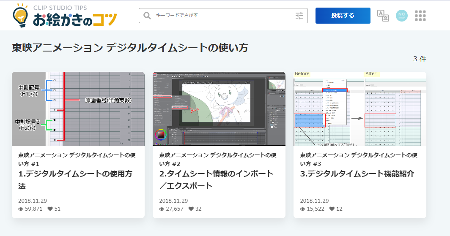Click the heart like icon beside 51
450x236 pixels.
click(50, 209)
